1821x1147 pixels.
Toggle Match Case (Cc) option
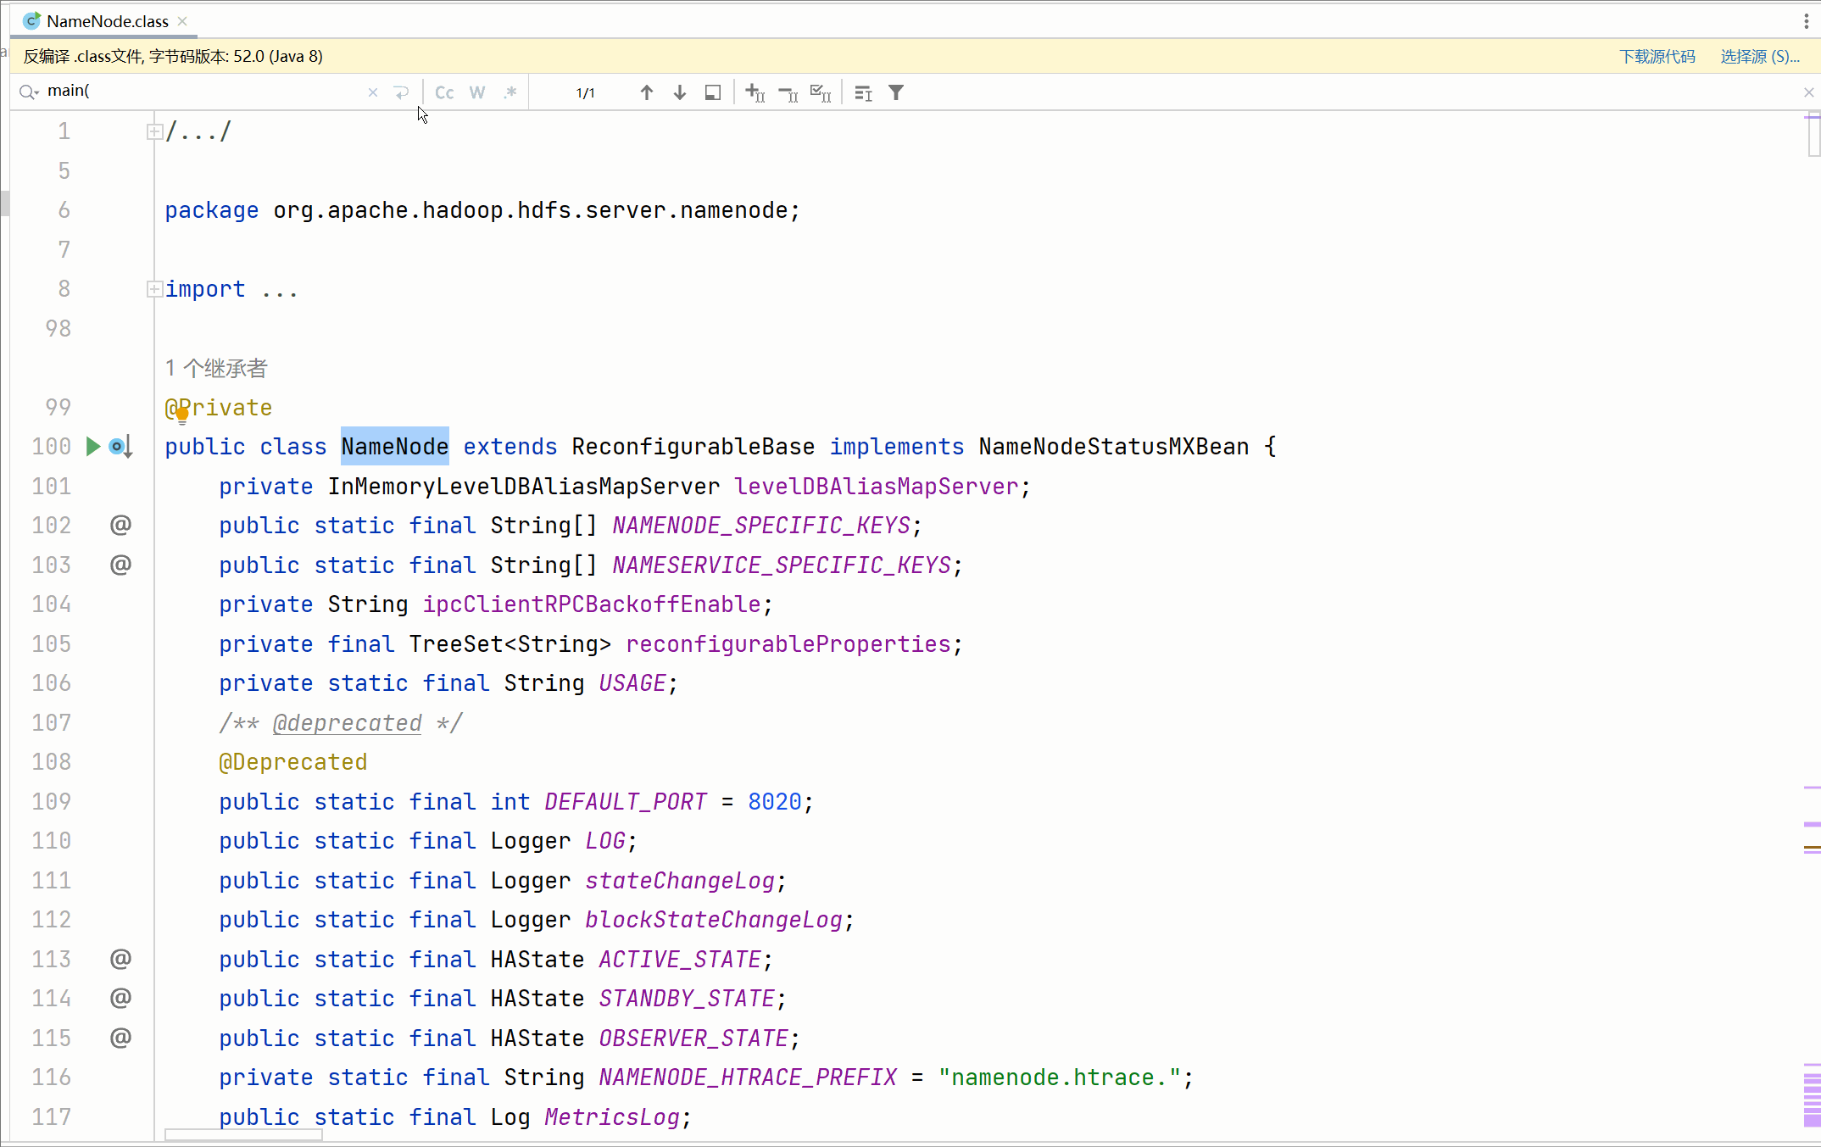click(444, 92)
